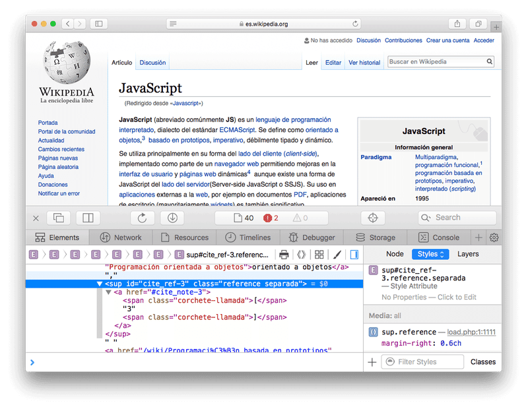Screen dimensions: 528x409
Task: Open the Storage tab
Action: (375, 237)
